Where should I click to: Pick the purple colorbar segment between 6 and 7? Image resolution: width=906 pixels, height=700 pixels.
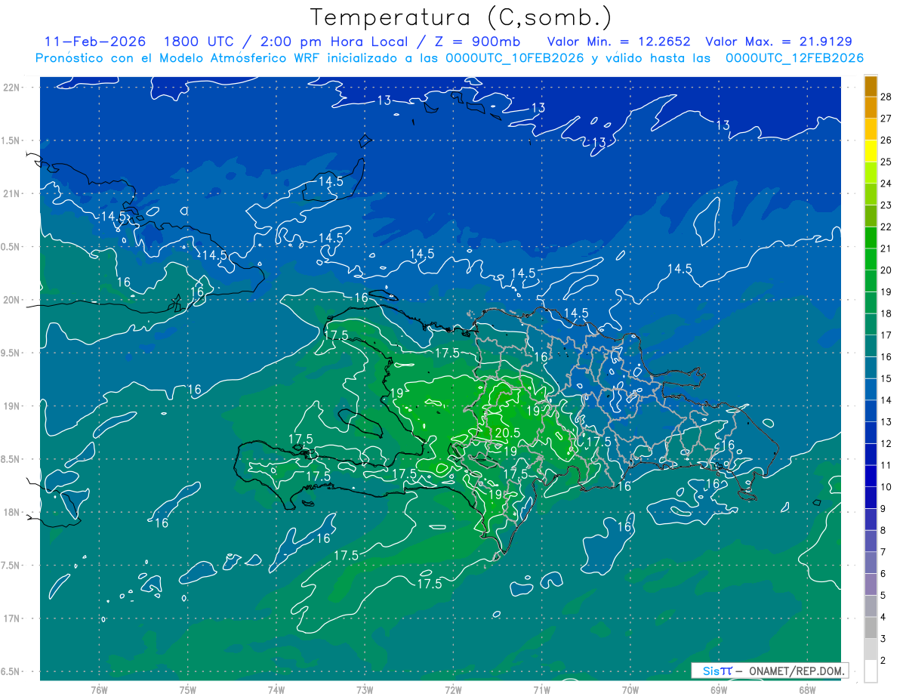click(871, 563)
